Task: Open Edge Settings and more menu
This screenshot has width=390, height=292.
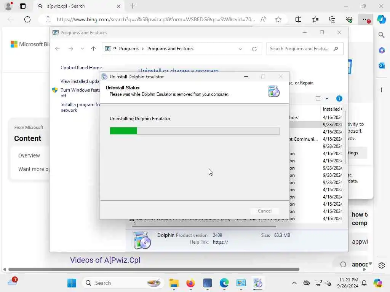Action: [x=365, y=19]
